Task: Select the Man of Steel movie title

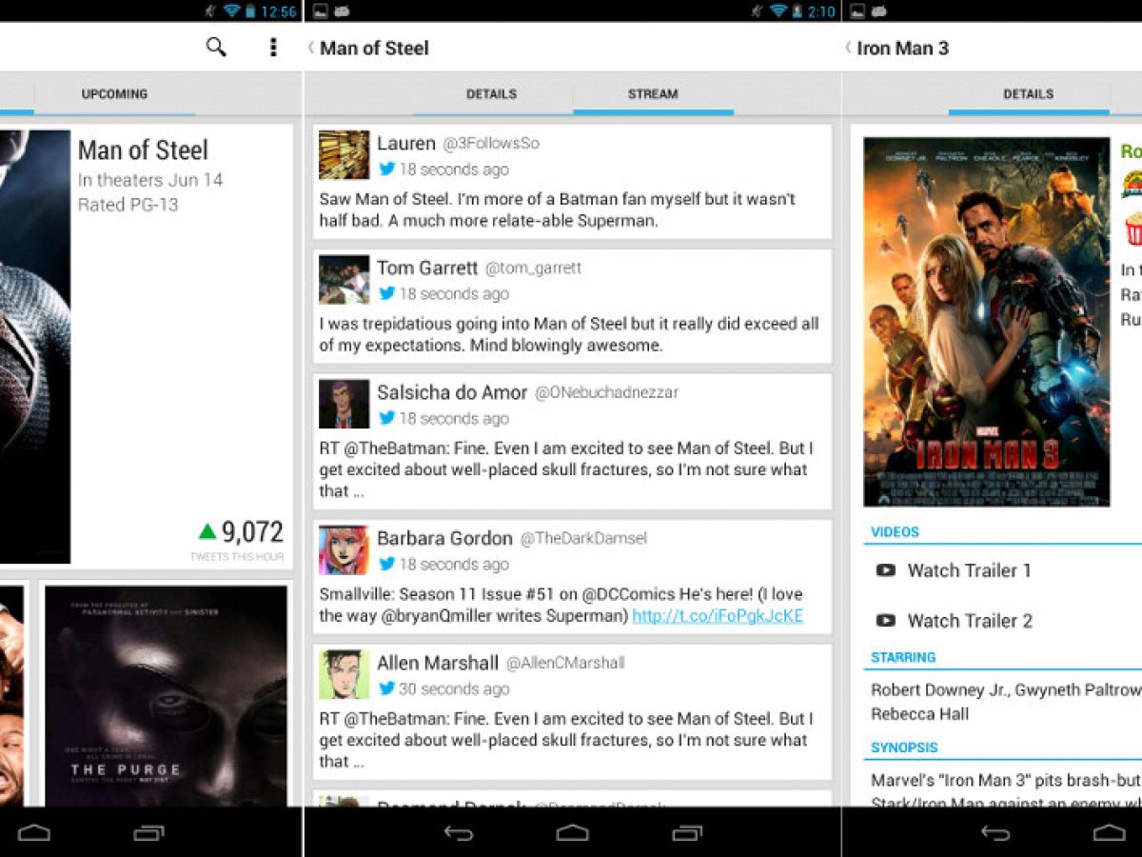Action: pyautogui.click(x=143, y=150)
